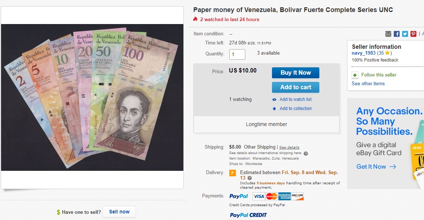The width and height of the screenshot is (424, 220).
Task: Click the green plus follow seller icon
Action: pos(355,75)
